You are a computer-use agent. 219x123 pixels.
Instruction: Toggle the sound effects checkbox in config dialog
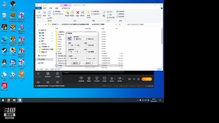[75, 39]
